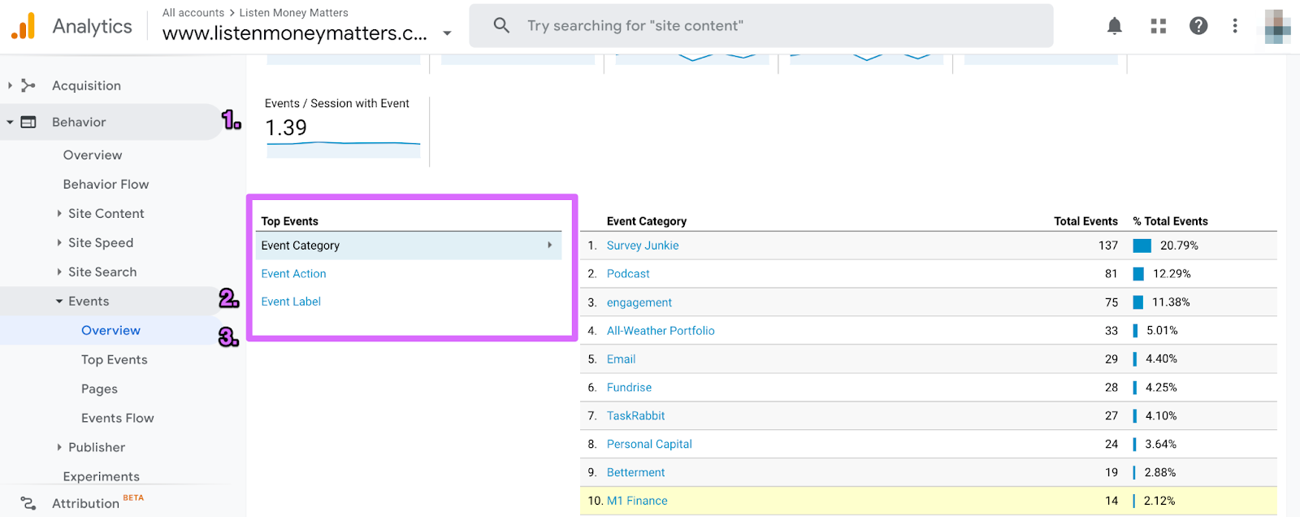Expand the Site Content submenu

(59, 213)
